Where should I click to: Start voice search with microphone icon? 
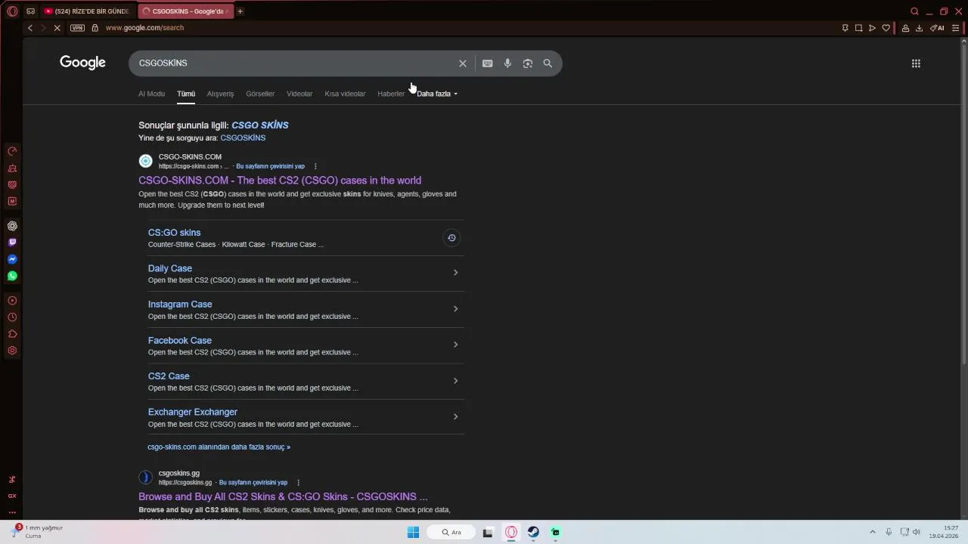pos(507,63)
